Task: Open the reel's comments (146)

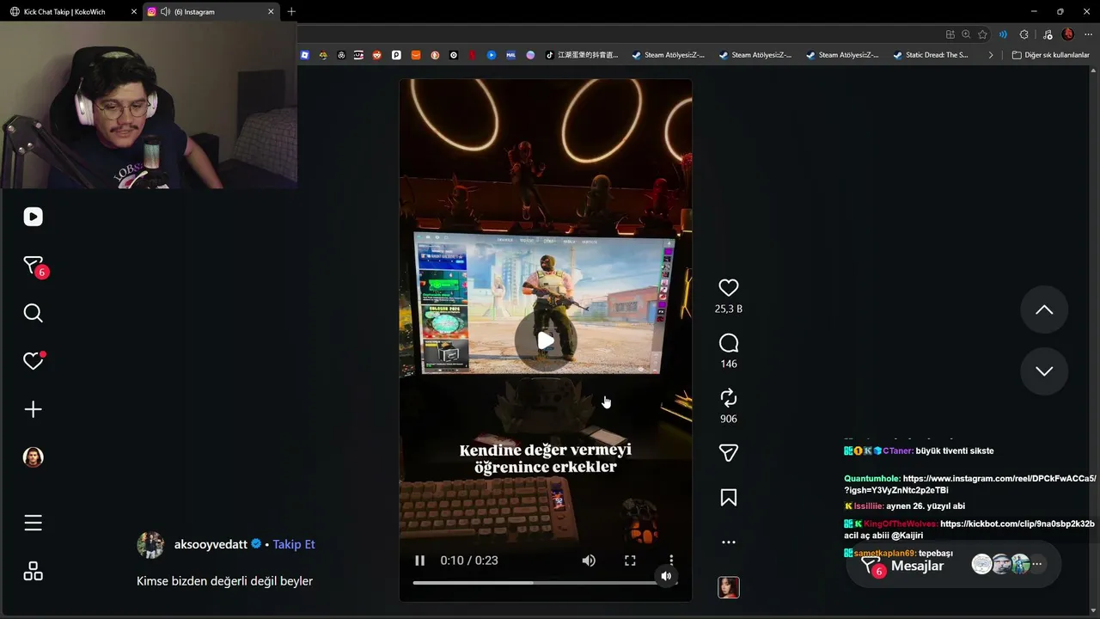Action: (x=729, y=343)
